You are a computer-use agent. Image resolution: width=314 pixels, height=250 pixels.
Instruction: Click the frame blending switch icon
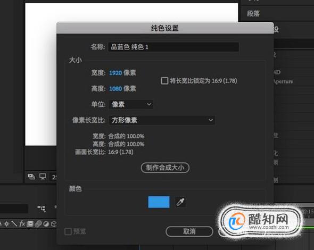30,224
